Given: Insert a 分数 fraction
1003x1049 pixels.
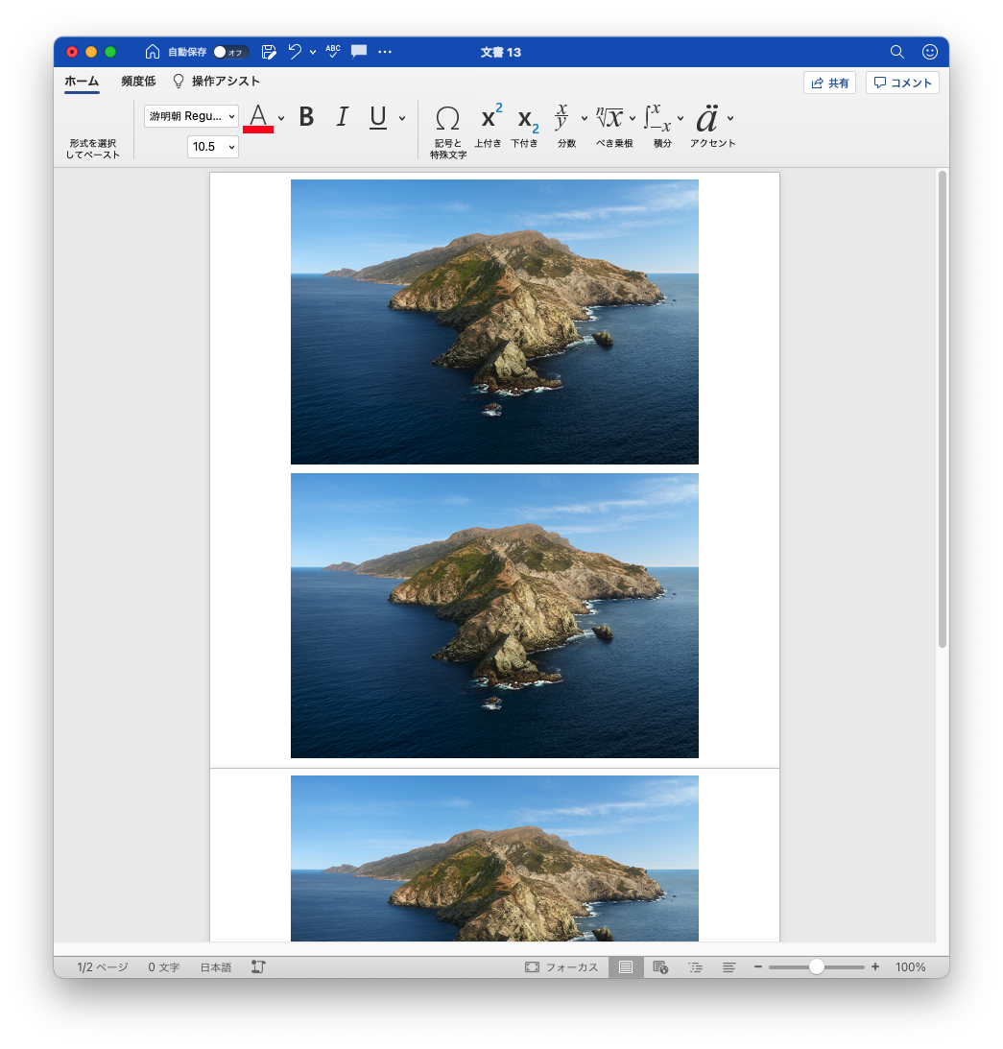Looking at the screenshot, I should pos(562,126).
